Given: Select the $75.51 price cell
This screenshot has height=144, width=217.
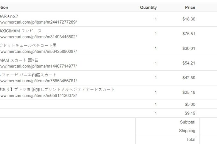Looking at the screenshot, I should [x=189, y=34].
